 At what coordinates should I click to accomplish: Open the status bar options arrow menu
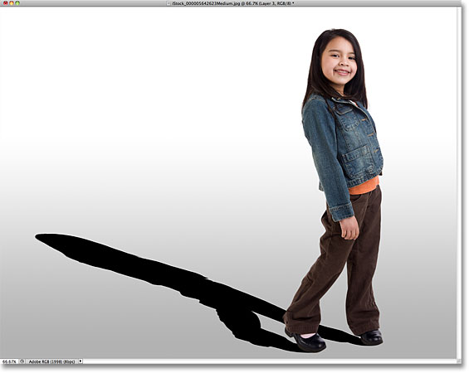81,361
